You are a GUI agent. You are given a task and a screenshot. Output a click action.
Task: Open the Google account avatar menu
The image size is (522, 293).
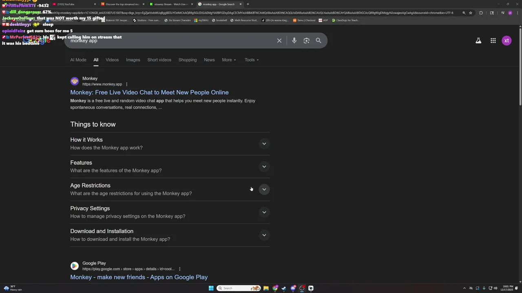[x=507, y=41]
